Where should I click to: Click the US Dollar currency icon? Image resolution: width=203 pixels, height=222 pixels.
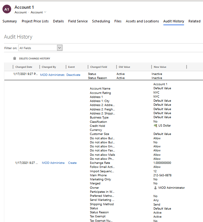tap(155, 126)
